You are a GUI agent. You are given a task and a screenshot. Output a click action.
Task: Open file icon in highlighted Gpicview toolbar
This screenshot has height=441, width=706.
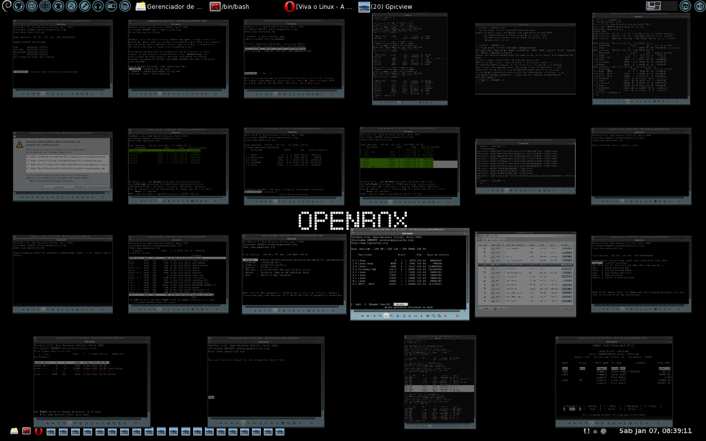pos(428,316)
